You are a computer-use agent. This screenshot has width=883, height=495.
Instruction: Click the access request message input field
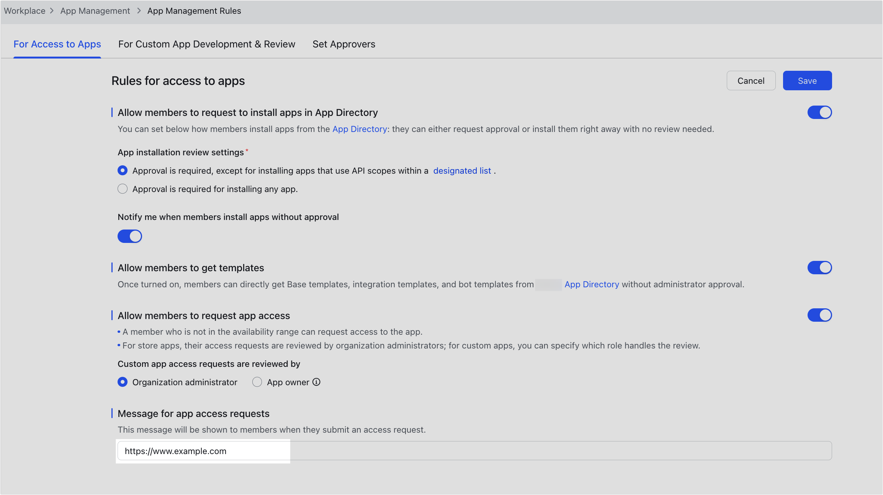474,451
